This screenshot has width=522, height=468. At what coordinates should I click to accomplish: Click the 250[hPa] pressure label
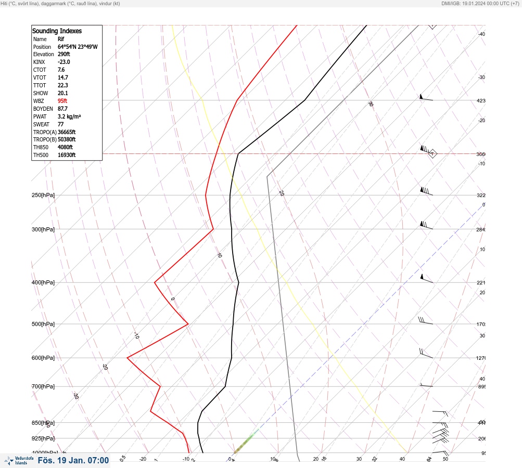[x=43, y=195]
